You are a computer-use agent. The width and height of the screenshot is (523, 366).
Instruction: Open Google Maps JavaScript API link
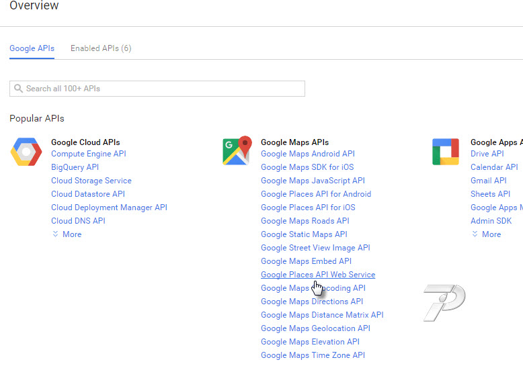click(x=313, y=181)
